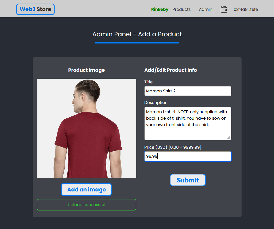Select the wallet address 0xf4a8...fefe

point(246,10)
